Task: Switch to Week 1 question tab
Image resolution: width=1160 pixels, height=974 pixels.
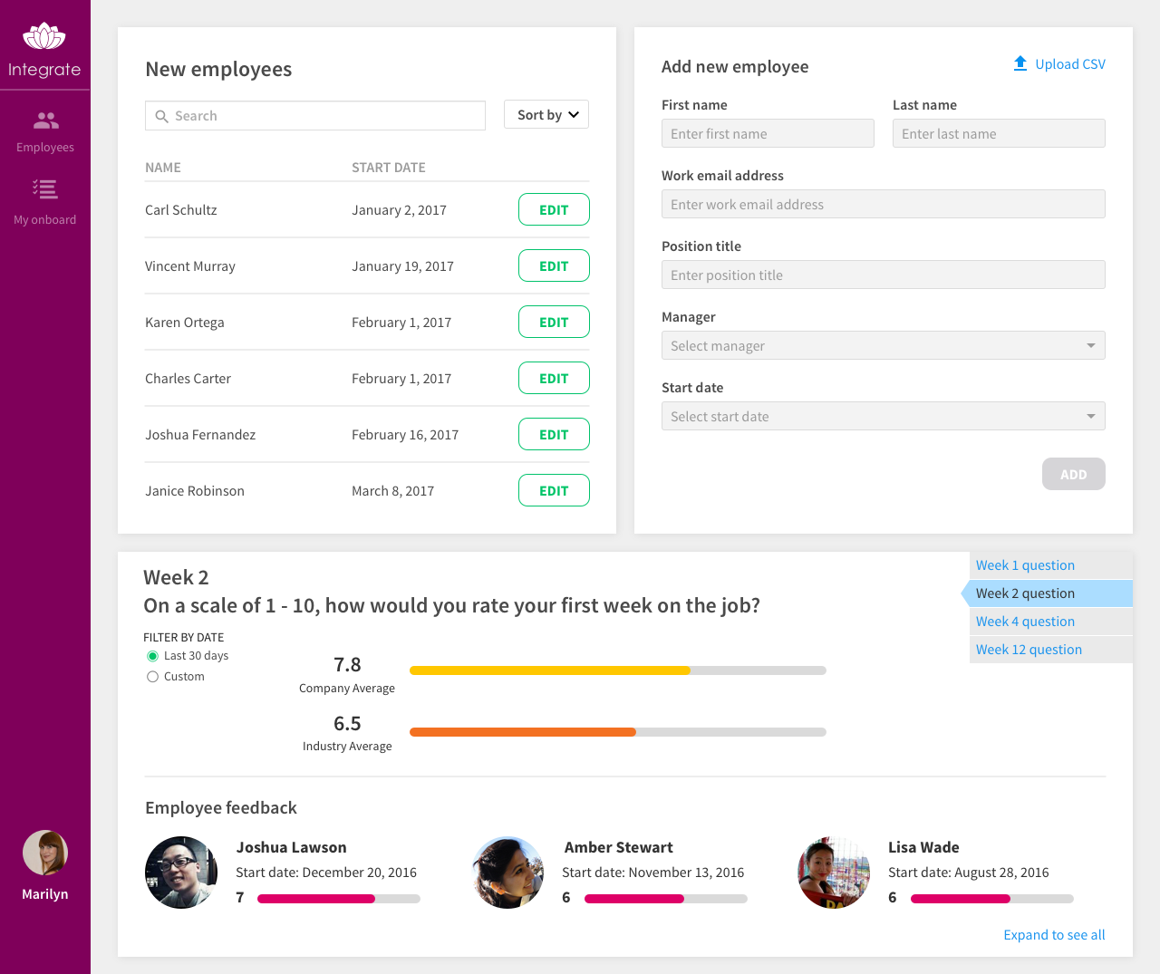Action: pos(1051,565)
